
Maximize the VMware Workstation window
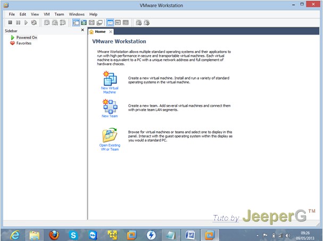coord(302,4)
